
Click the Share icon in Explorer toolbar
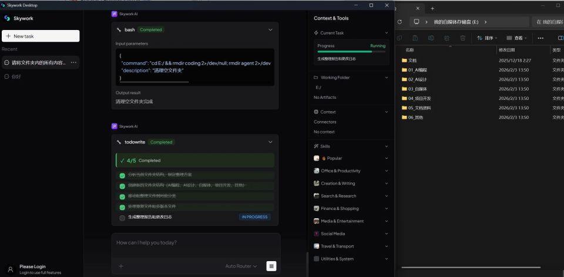click(x=447, y=38)
